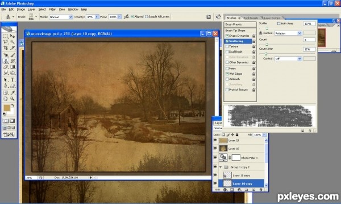Toggle Brushes palette button in options bar
This screenshot has width=341, height=204.
pos(218,16)
